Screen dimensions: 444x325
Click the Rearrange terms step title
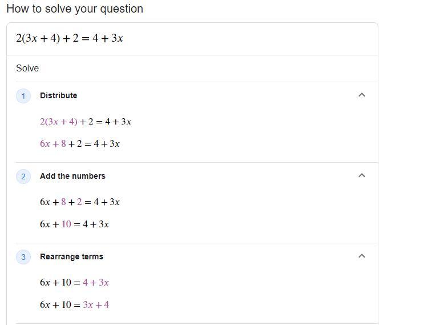(x=71, y=256)
